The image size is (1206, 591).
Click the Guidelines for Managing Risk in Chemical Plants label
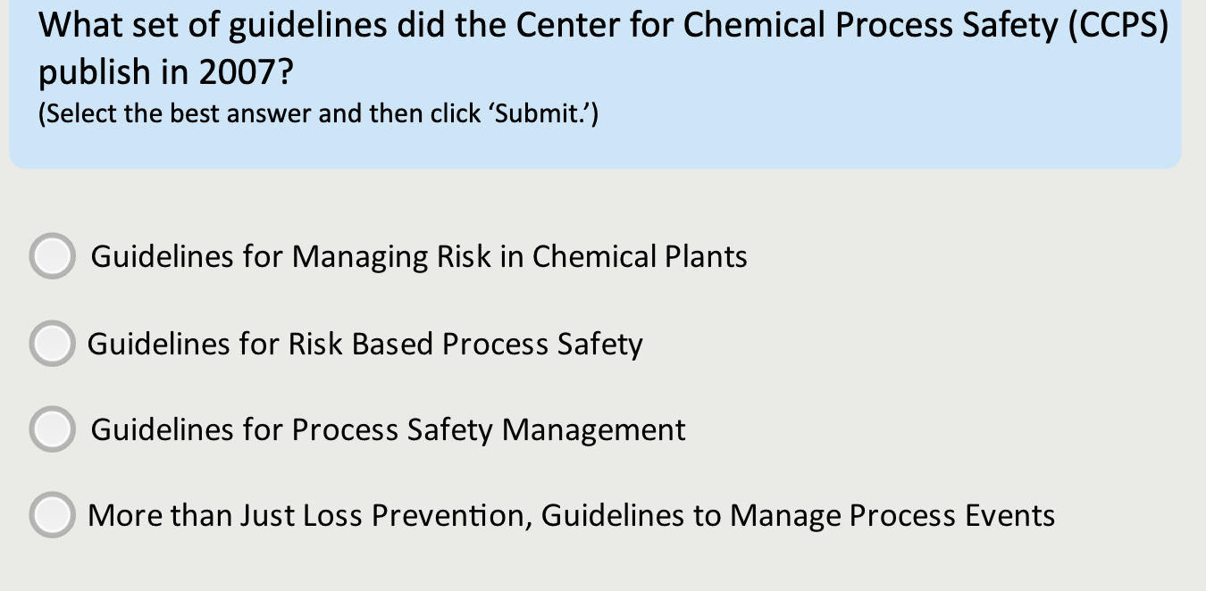[x=419, y=256]
